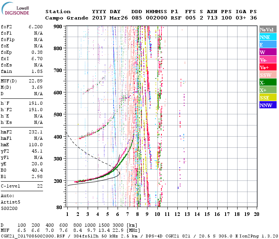279x239 pixels.
Task: Click the hmE value 110.0
Action: tap(35, 145)
